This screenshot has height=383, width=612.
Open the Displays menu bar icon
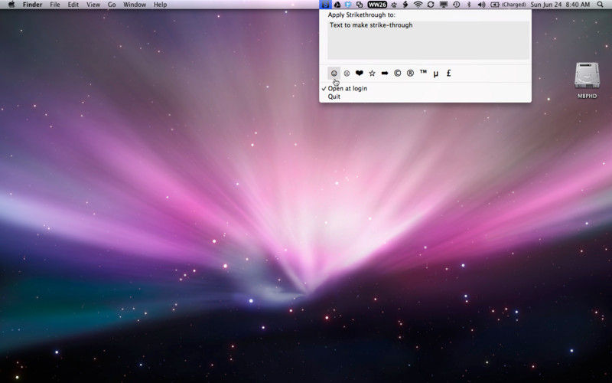click(444, 5)
